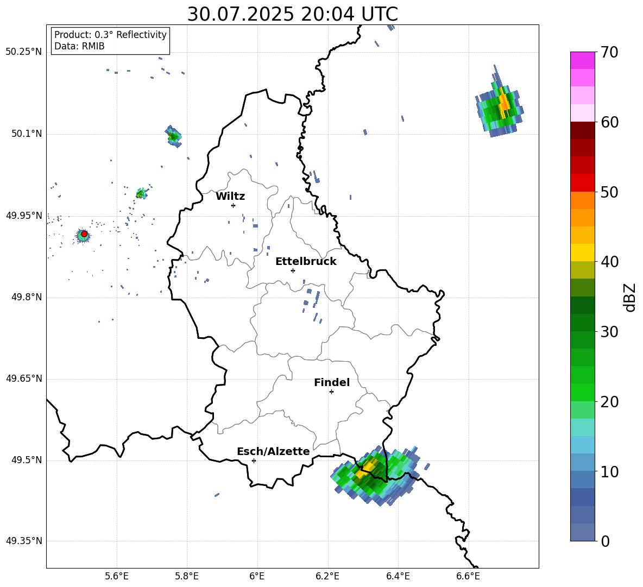Viewport: 643px width, 587px height.
Task: Click the 5.8°E longitude label
Action: 187,576
